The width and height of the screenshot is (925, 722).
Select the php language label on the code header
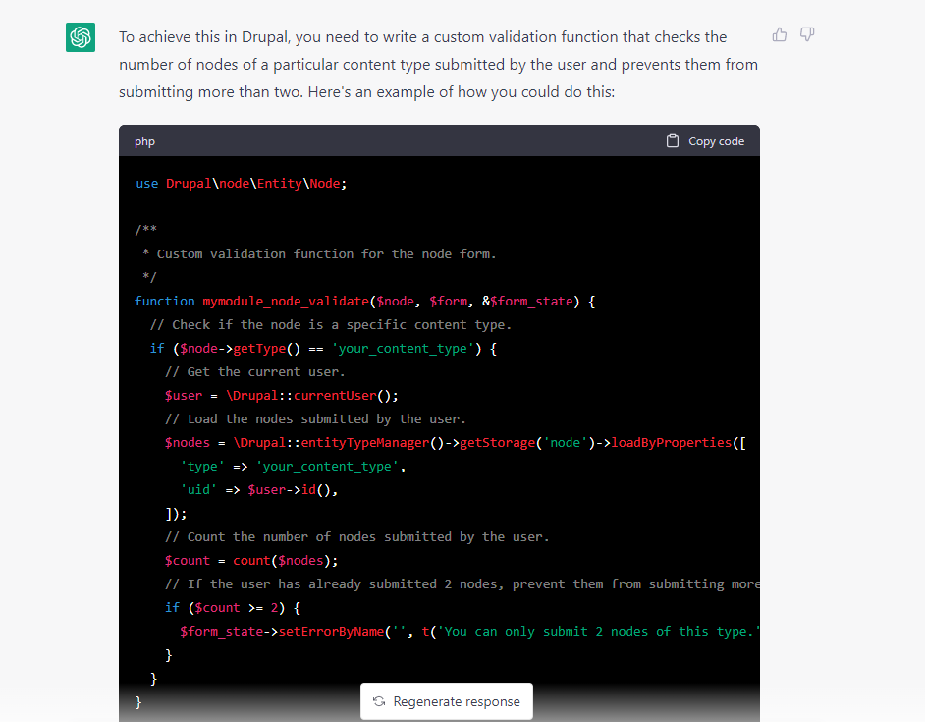pos(144,141)
